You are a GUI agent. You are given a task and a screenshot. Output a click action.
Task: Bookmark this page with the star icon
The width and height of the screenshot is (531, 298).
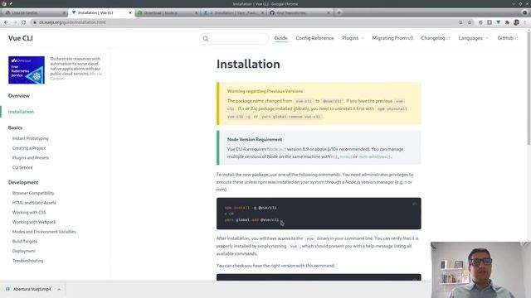coord(470,22)
